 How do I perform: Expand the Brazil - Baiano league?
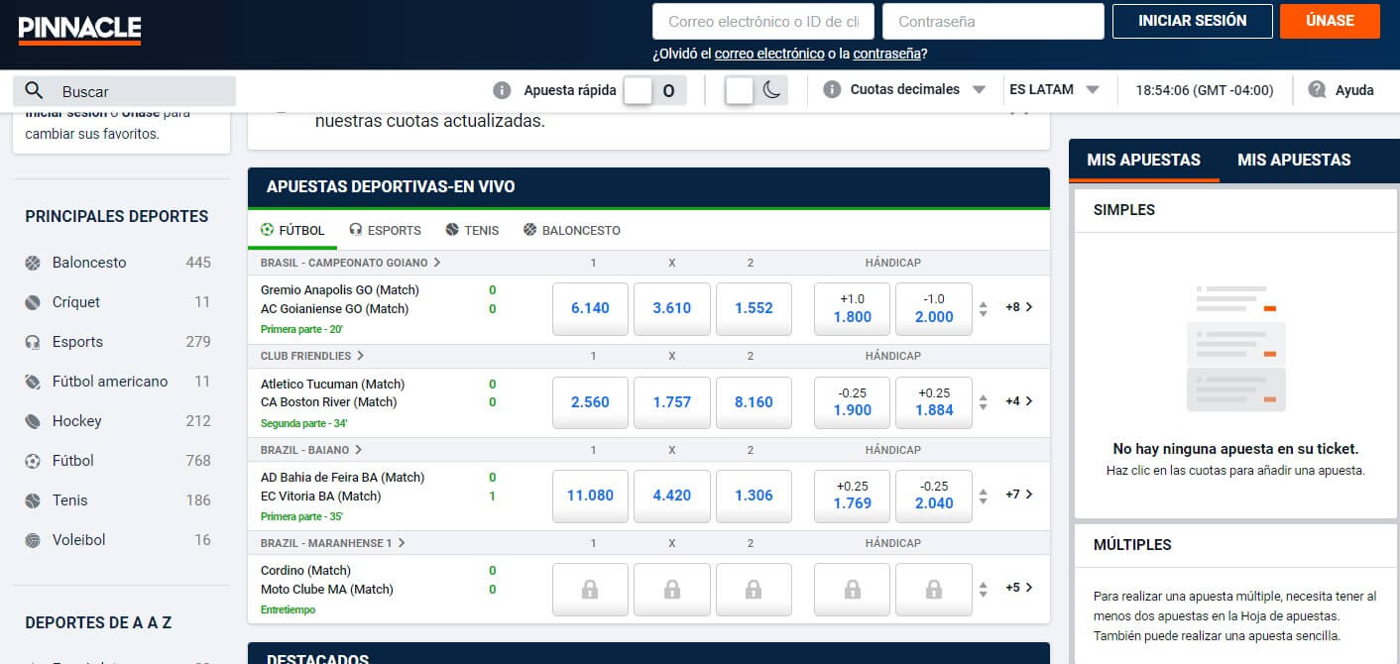[311, 449]
